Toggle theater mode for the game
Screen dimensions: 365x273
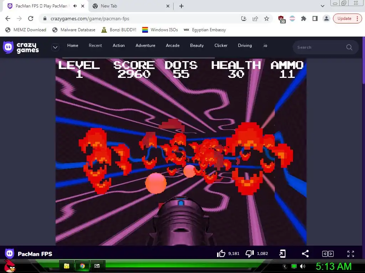tap(328, 254)
